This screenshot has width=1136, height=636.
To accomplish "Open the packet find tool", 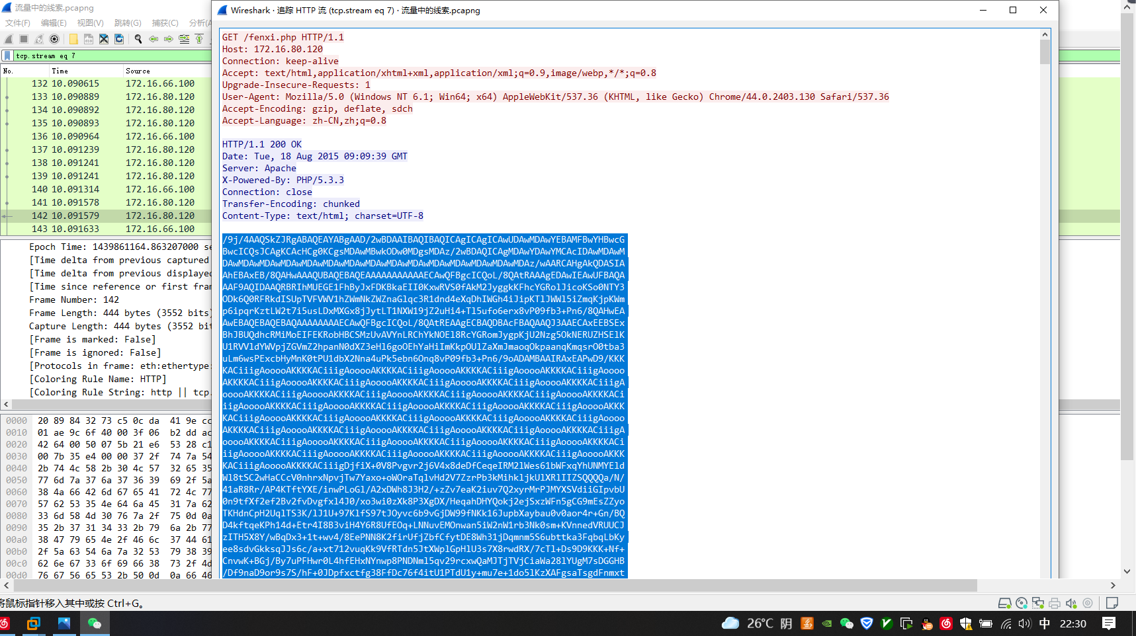I will 138,39.
